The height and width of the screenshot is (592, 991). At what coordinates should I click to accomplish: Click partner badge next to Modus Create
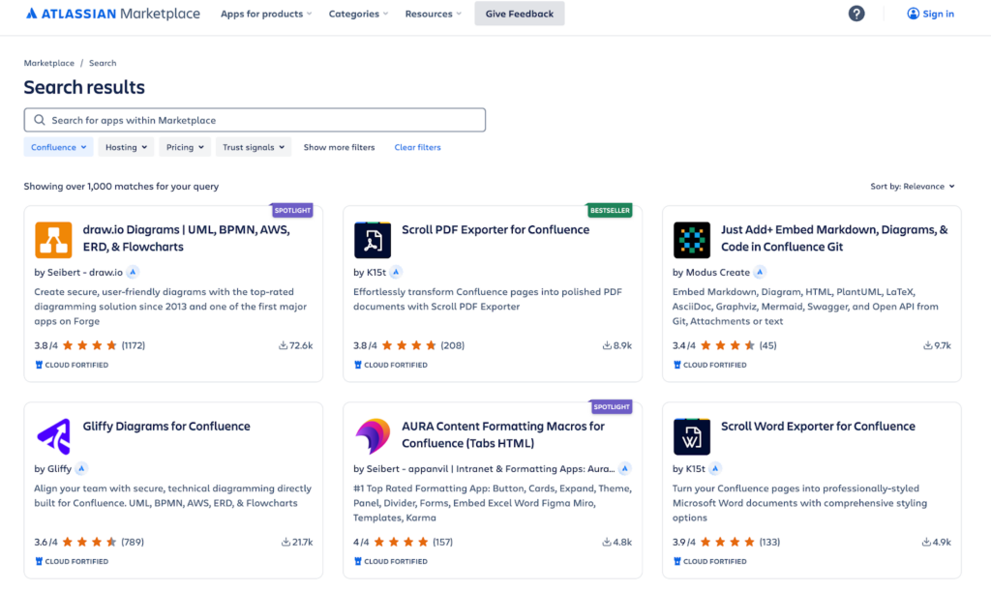(760, 273)
